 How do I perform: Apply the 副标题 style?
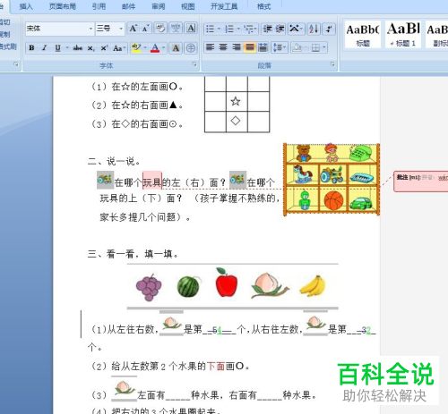(437, 34)
